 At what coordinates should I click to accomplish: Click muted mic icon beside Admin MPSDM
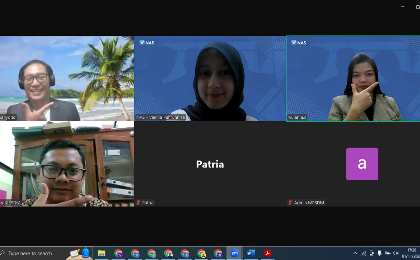[x=290, y=203]
